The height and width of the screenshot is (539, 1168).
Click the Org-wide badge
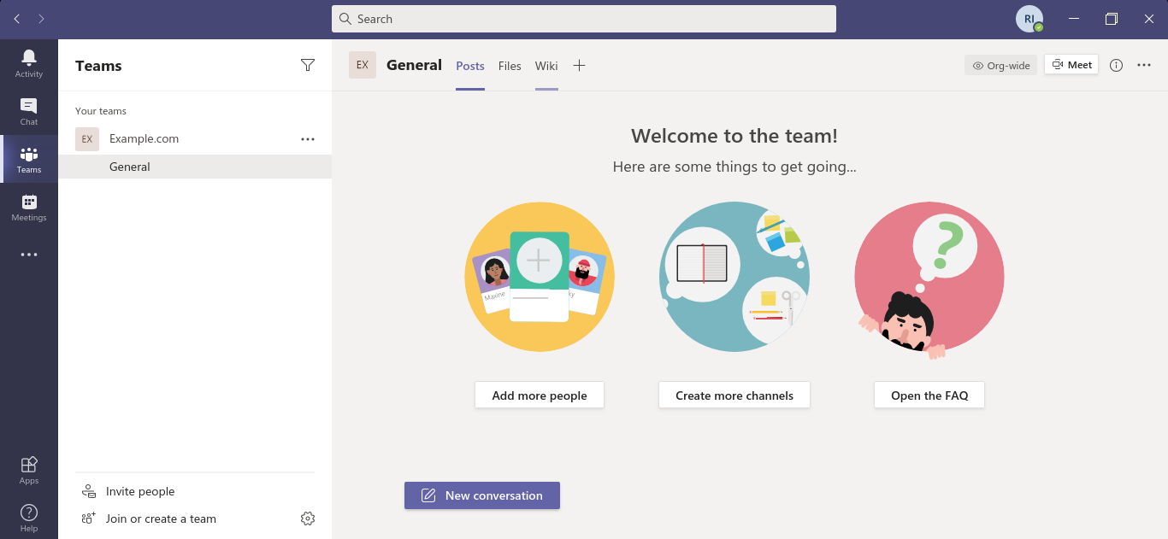pyautogui.click(x=1000, y=65)
